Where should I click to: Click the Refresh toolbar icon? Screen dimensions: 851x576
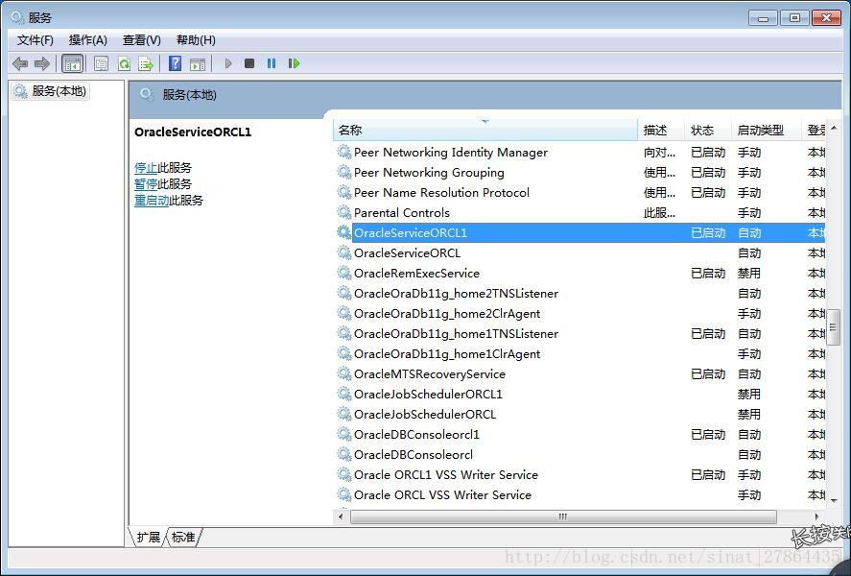click(x=125, y=64)
